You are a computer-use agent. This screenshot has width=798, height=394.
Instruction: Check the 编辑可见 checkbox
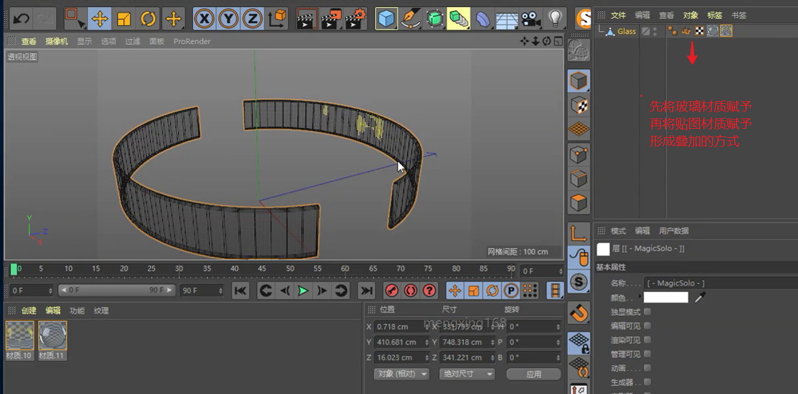coord(647,326)
